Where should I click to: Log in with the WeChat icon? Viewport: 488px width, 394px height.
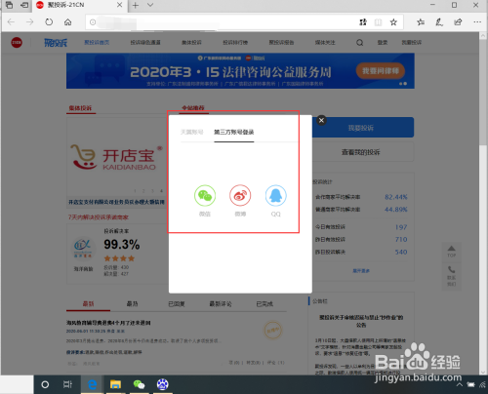point(205,196)
